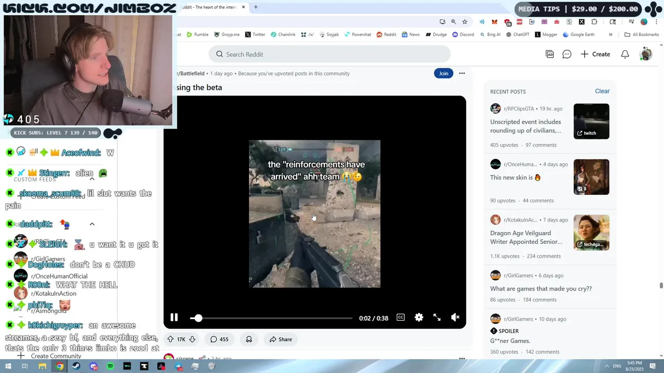Open the Reddit user avatar menu

[646, 54]
